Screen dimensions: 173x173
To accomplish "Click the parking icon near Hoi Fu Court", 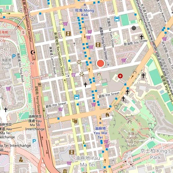I will tap(14, 56).
